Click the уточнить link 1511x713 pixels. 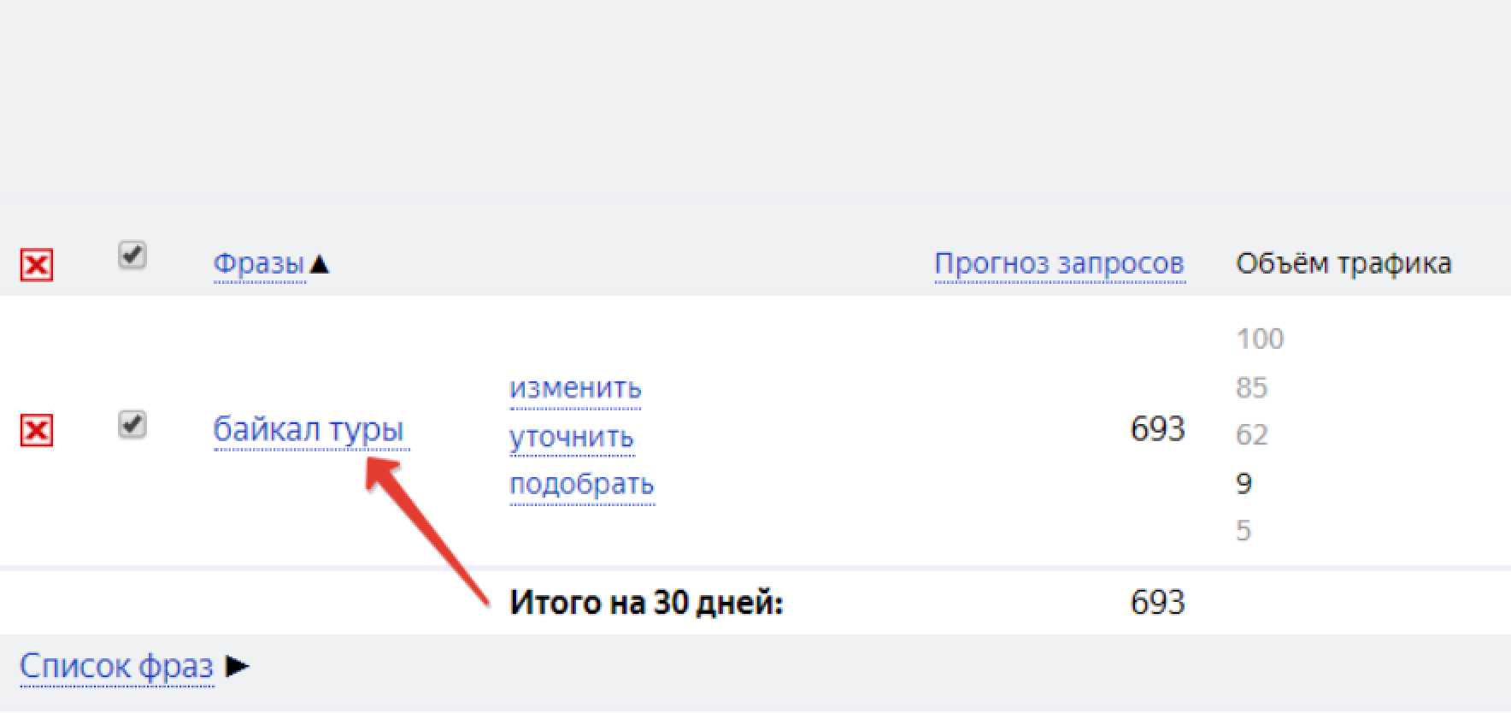point(571,437)
